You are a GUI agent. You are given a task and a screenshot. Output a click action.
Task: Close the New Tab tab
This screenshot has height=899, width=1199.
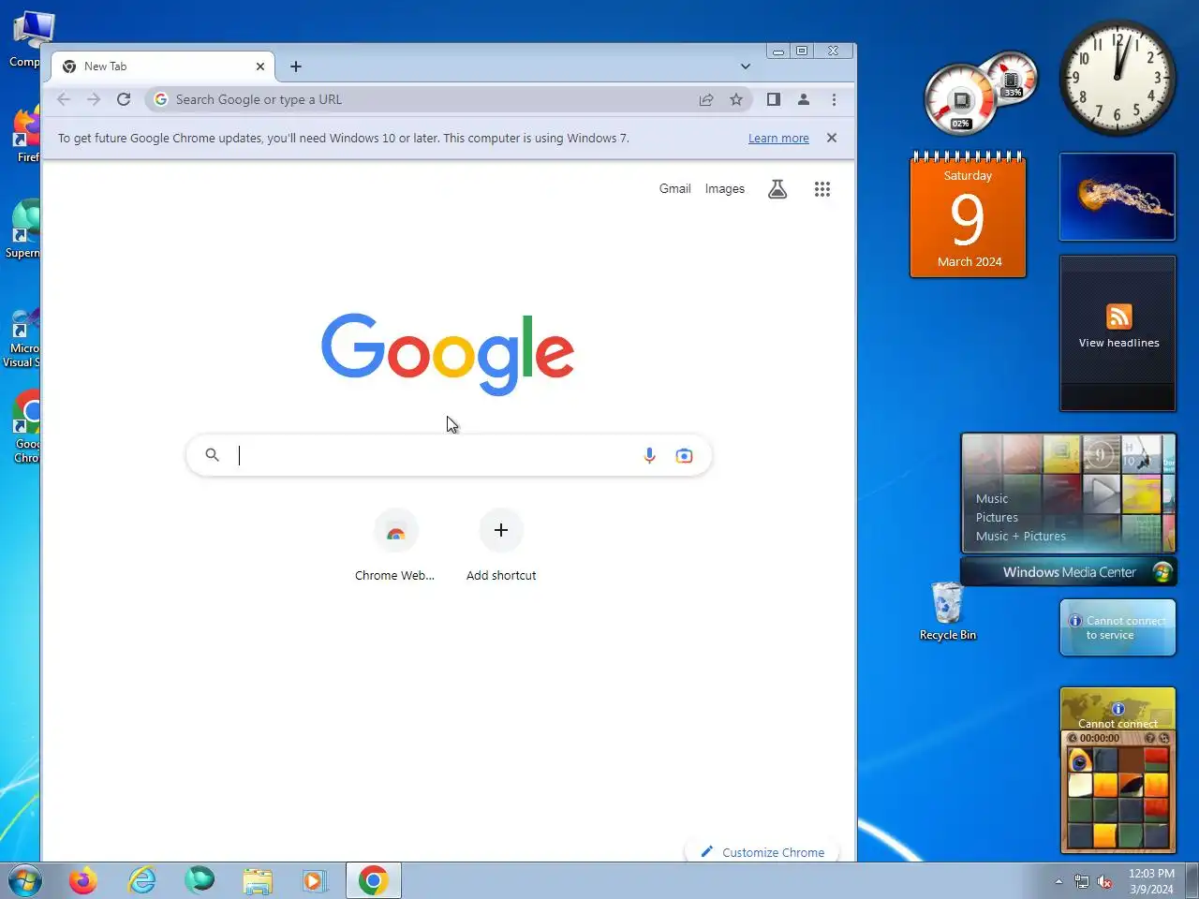coord(260,66)
